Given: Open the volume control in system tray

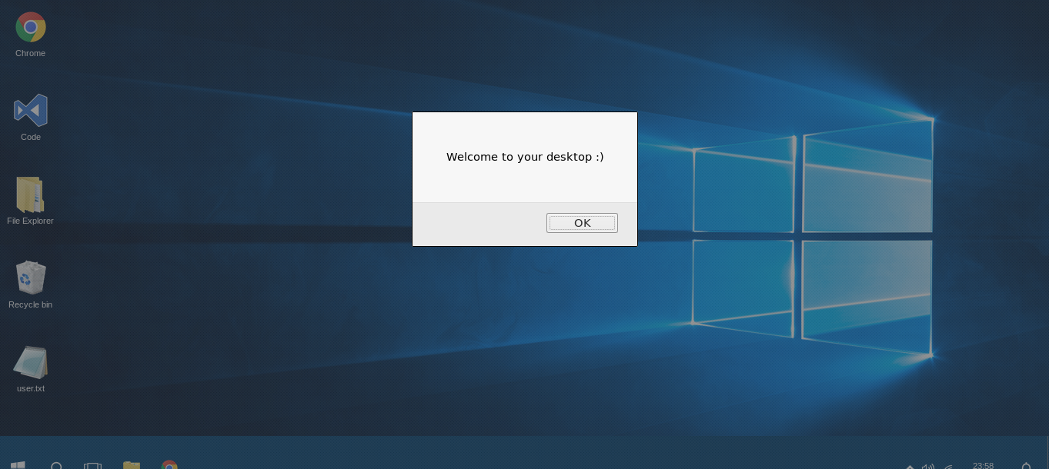Looking at the screenshot, I should 928,466.
